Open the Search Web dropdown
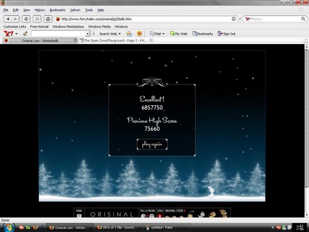 click(119, 34)
